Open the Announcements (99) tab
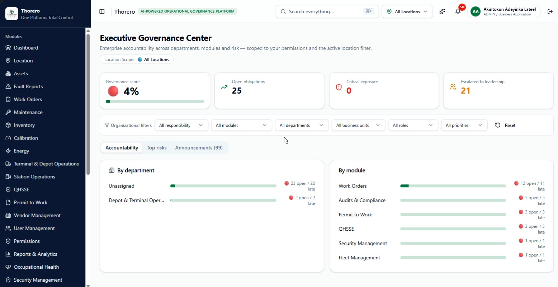Screen dimensions: 558x287 [199, 148]
